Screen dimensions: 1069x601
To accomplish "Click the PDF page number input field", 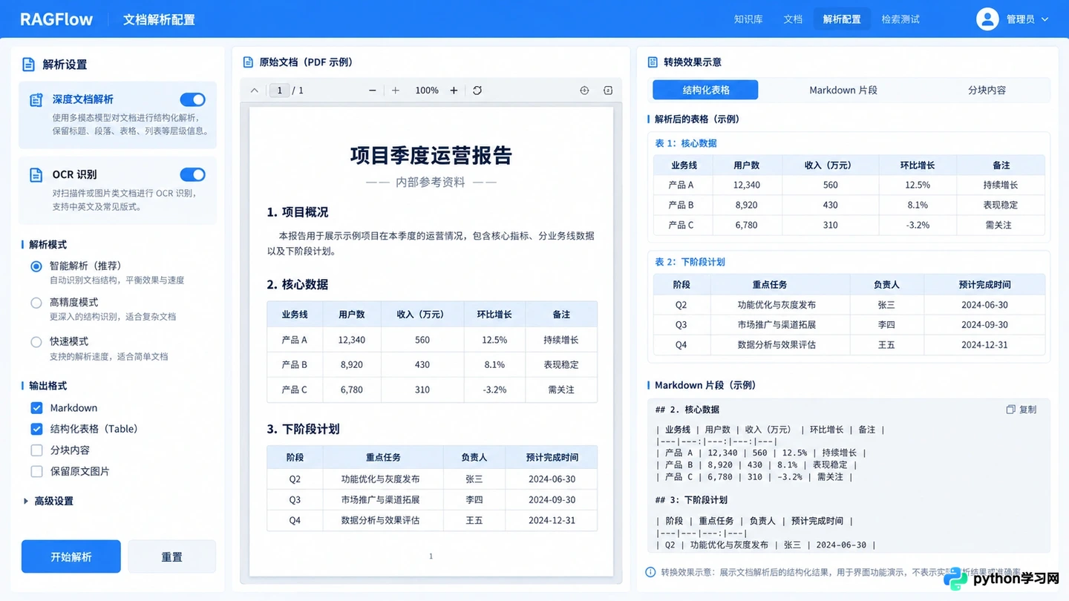I will pyautogui.click(x=279, y=91).
